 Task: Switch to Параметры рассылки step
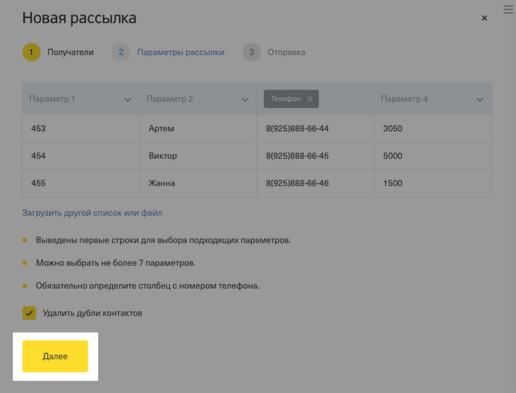pos(181,52)
